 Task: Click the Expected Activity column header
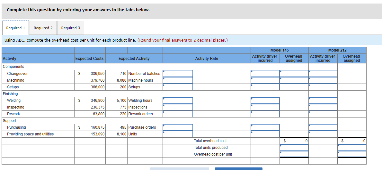tap(134, 59)
